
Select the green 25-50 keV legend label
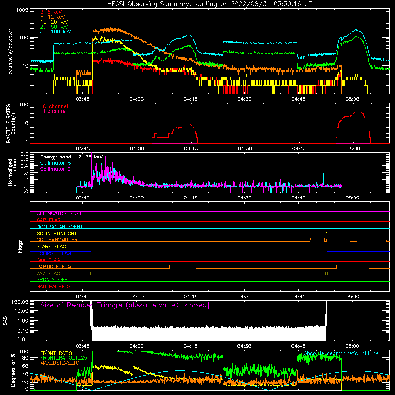coord(54,27)
